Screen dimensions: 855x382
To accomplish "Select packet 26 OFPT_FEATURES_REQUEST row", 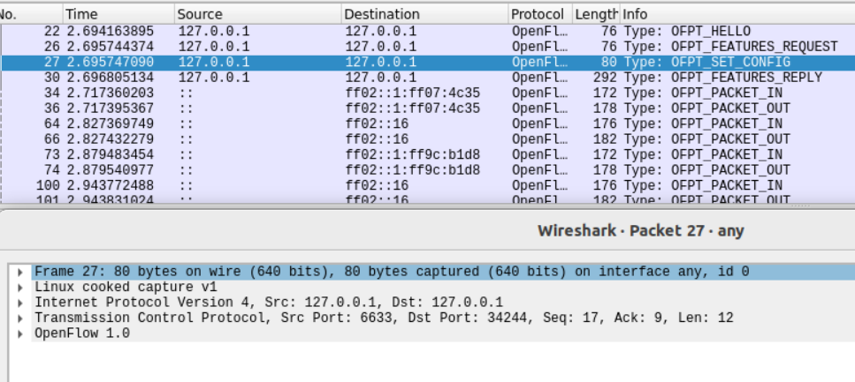I will click(x=424, y=47).
